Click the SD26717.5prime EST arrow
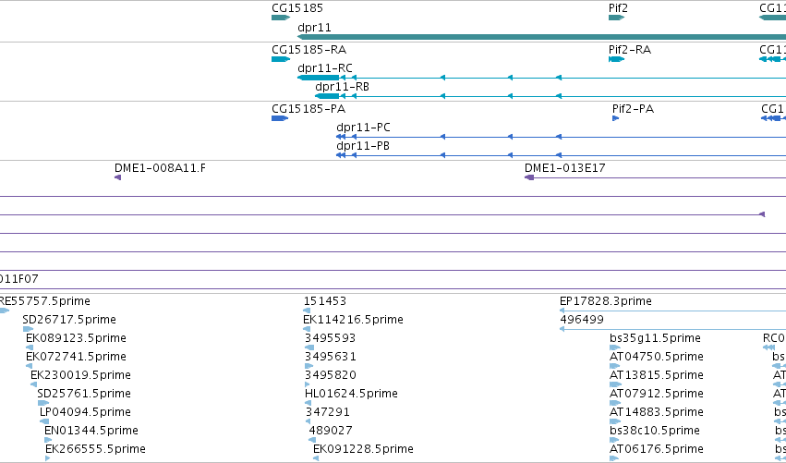 (x=28, y=329)
